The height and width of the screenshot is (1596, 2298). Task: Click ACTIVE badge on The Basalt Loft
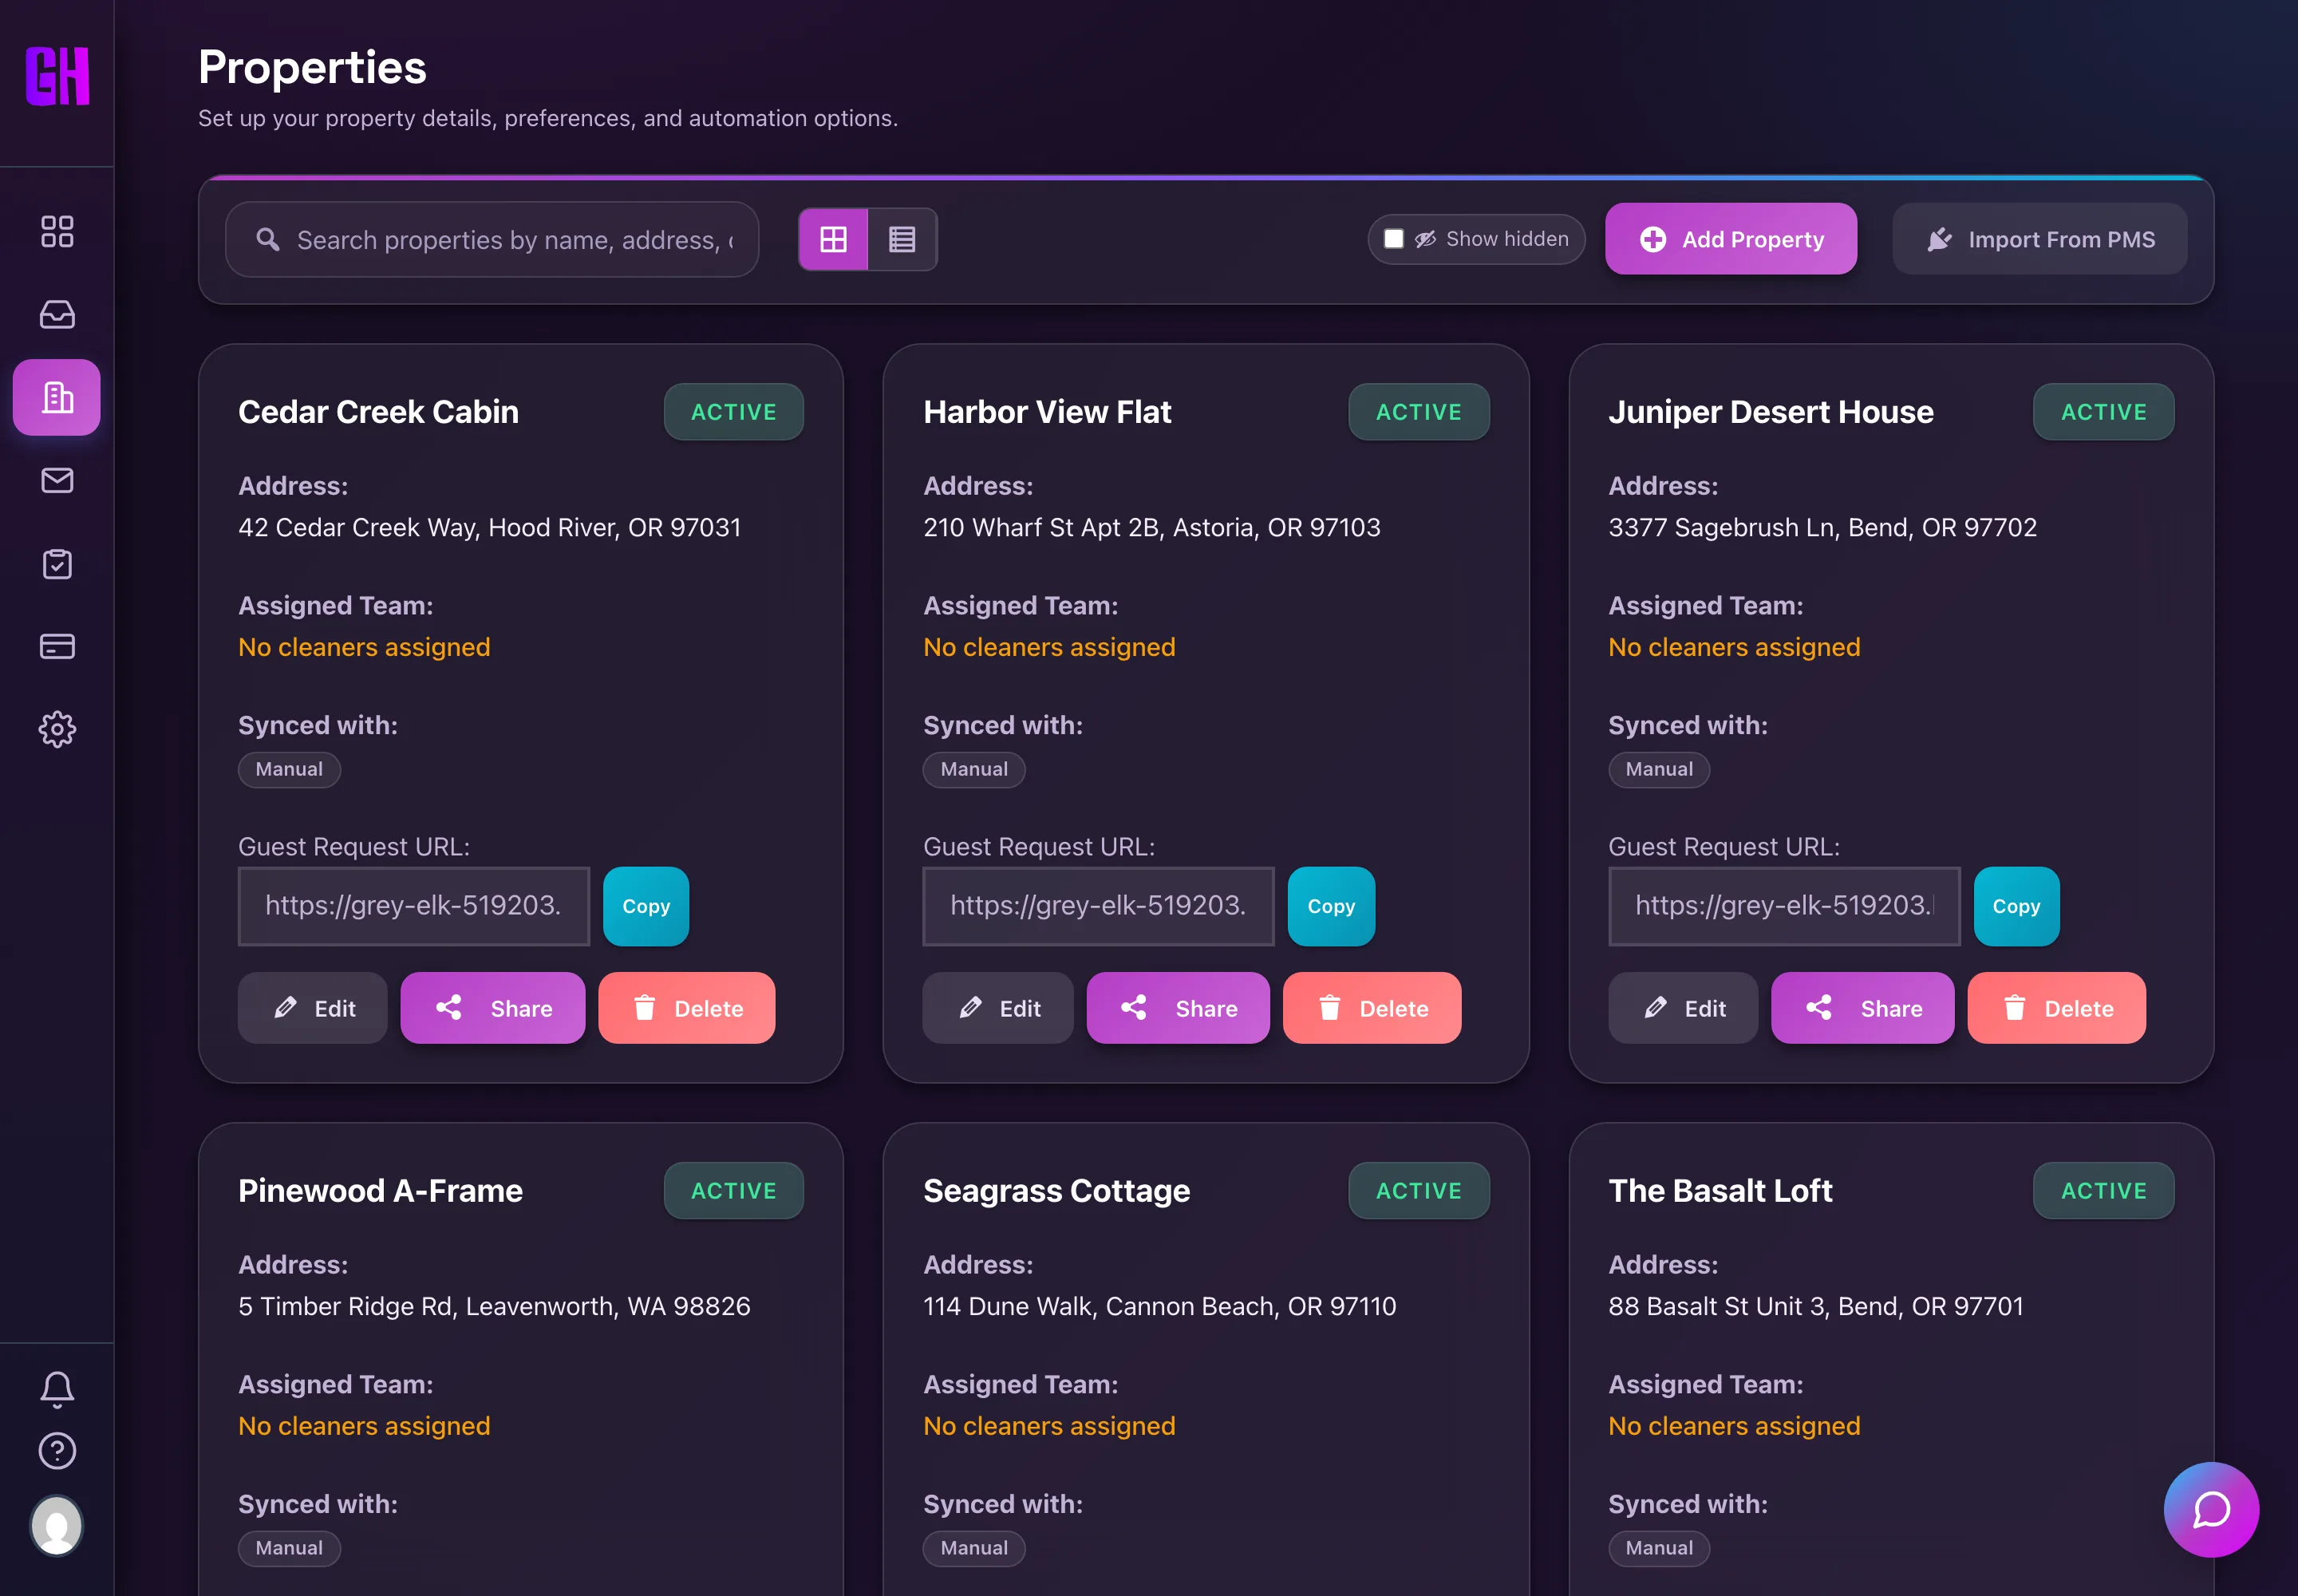point(2104,1191)
